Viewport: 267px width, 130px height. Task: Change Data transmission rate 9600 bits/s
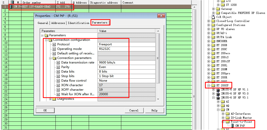coord(127,62)
